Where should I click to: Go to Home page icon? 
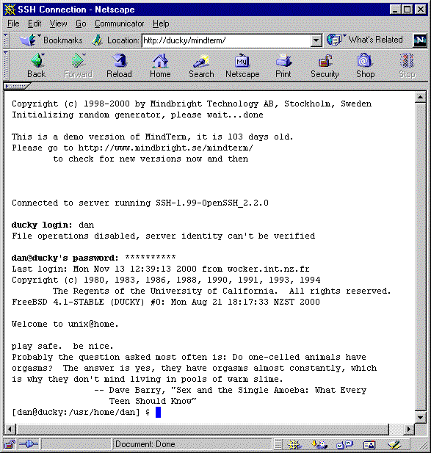160,65
